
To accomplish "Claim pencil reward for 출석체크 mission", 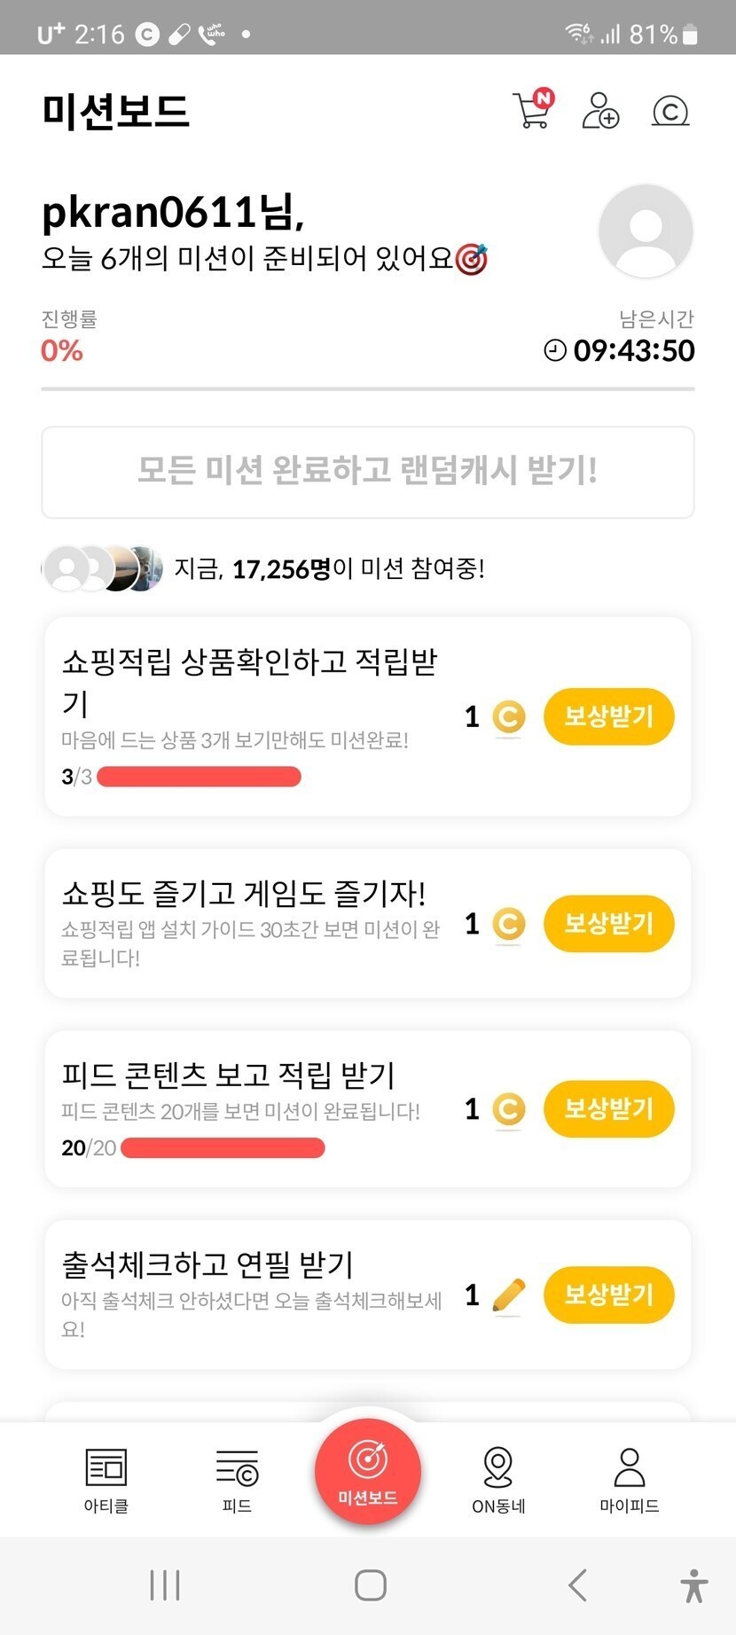I will click(608, 1295).
